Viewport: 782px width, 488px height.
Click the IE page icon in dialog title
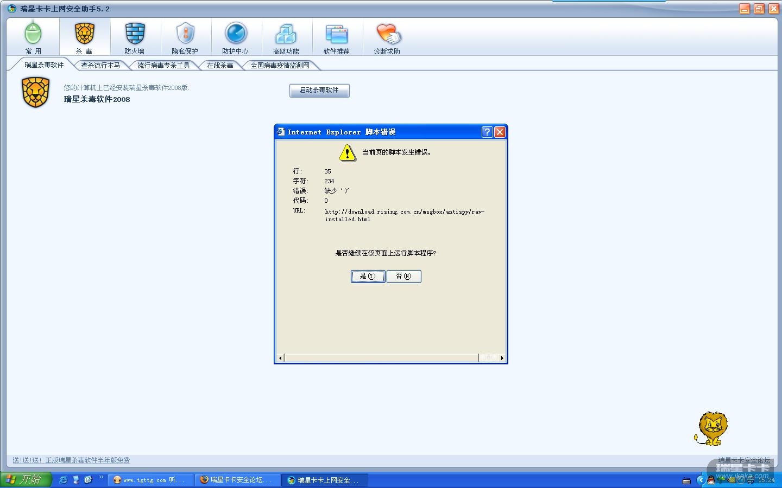pos(281,132)
